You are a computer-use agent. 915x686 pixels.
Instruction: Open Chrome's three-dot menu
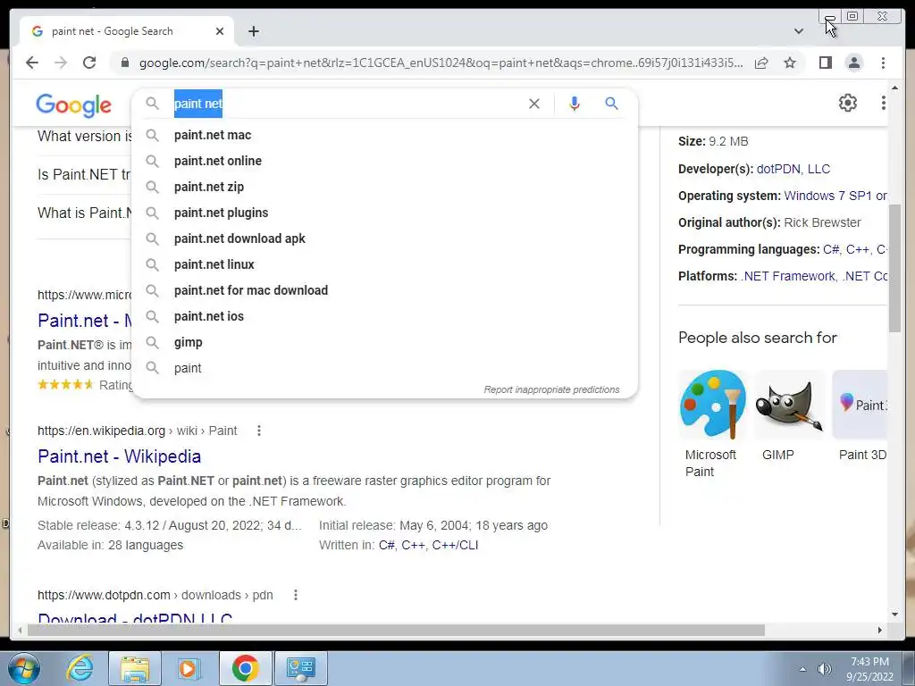tap(883, 63)
